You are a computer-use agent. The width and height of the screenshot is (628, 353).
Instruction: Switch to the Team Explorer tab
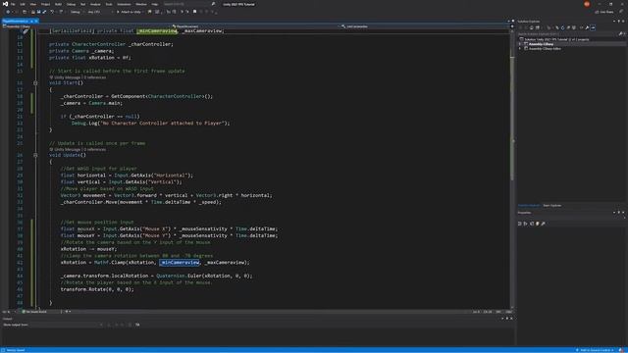pos(551,205)
